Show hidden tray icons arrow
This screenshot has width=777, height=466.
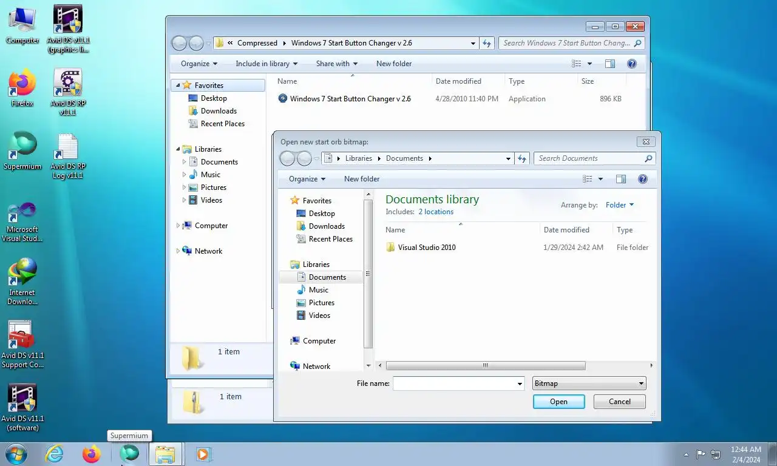tap(687, 454)
